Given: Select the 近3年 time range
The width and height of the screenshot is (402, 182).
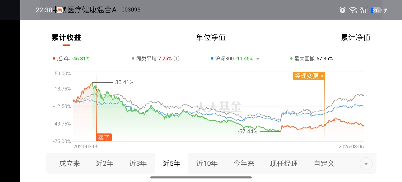Looking at the screenshot, I should click(138, 164).
